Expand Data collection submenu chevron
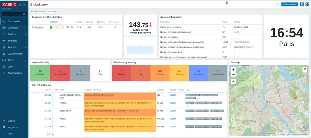The height and width of the screenshot is (138, 311). pos(26,54)
